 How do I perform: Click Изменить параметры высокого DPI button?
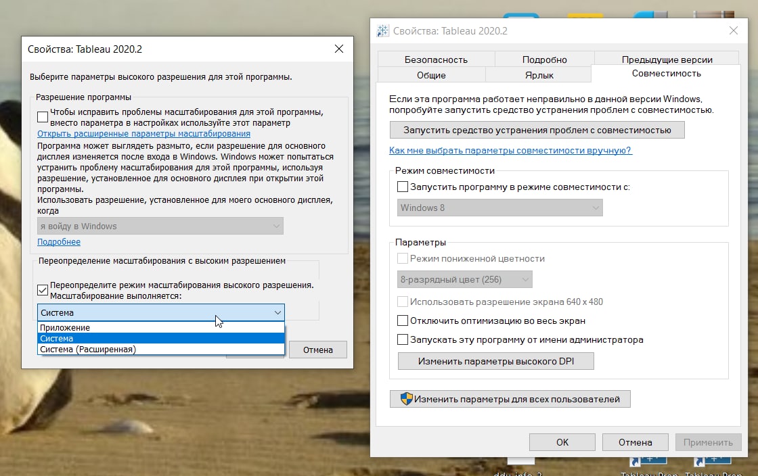pos(496,361)
